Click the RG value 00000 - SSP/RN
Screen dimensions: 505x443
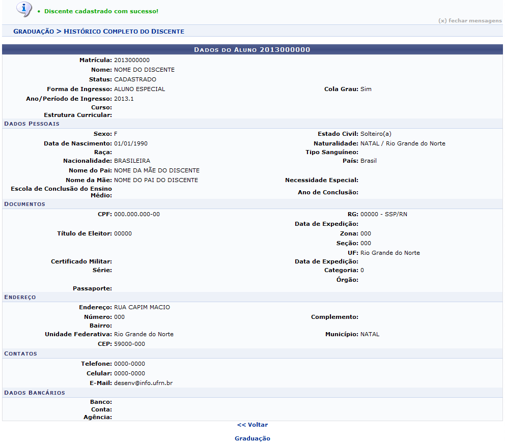(x=383, y=214)
